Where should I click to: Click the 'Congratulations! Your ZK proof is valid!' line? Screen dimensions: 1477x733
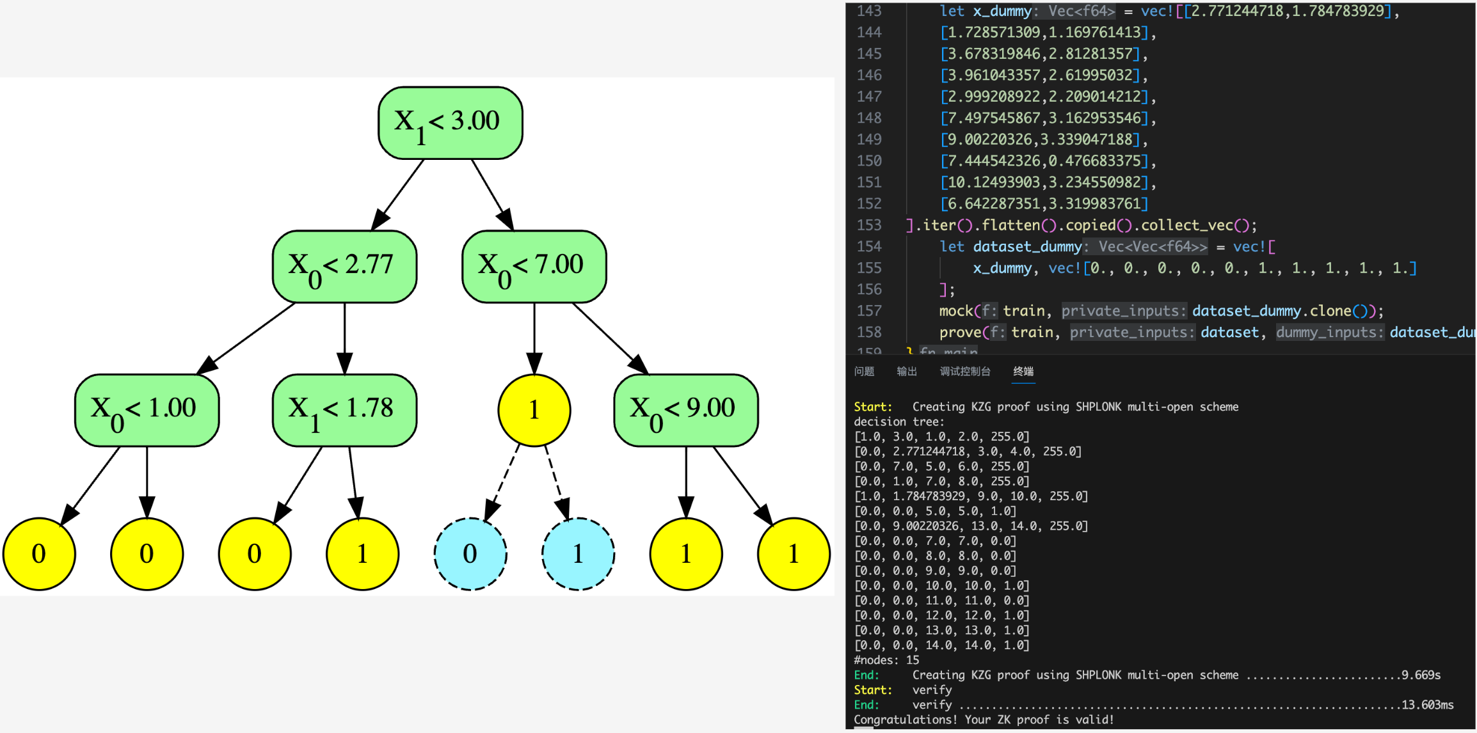coord(984,720)
